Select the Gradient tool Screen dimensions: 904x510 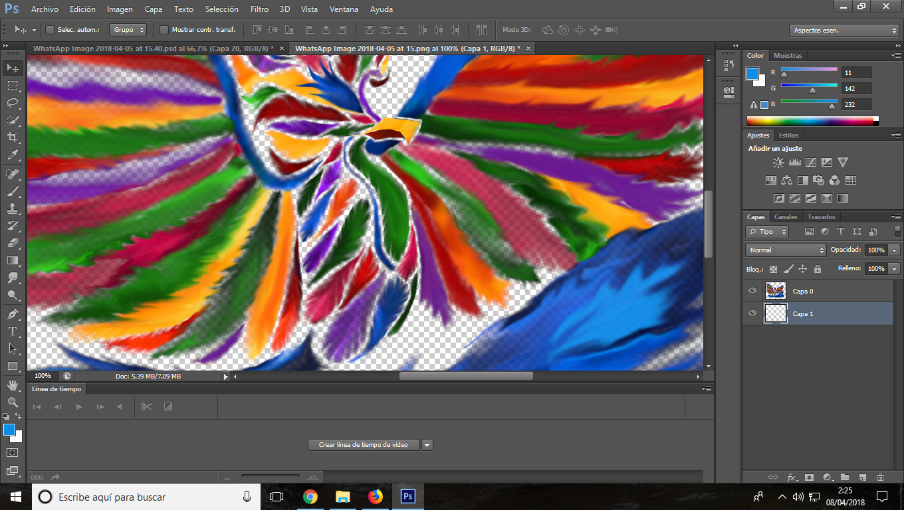[13, 260]
